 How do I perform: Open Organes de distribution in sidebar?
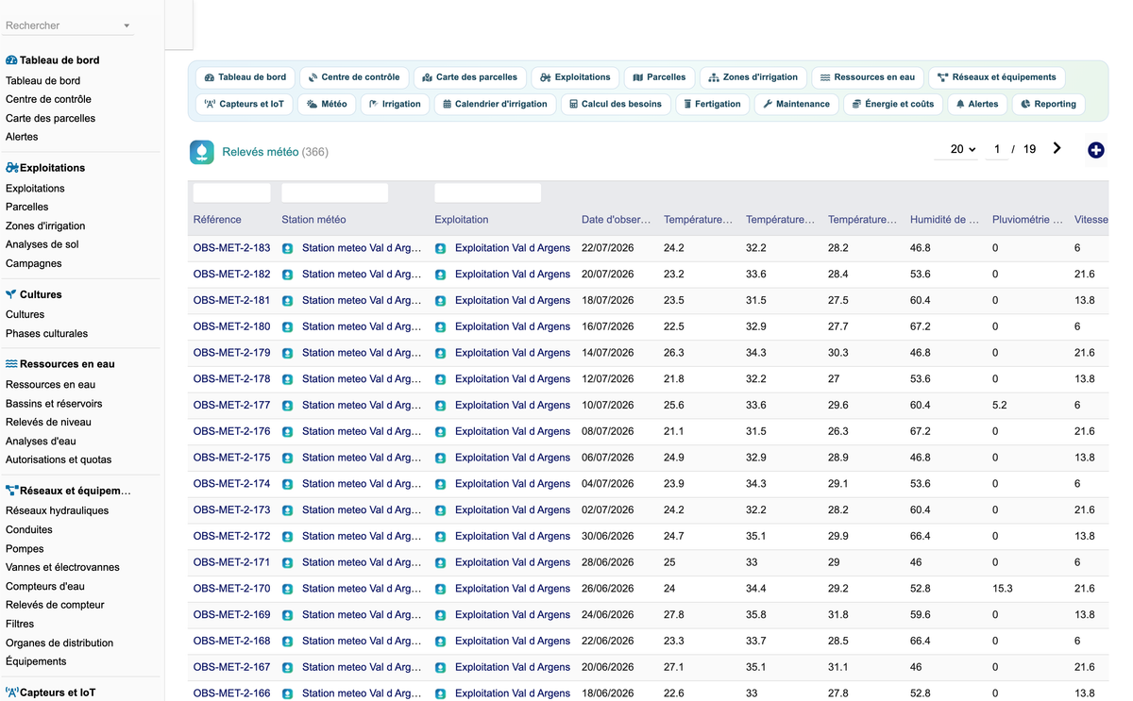point(59,643)
